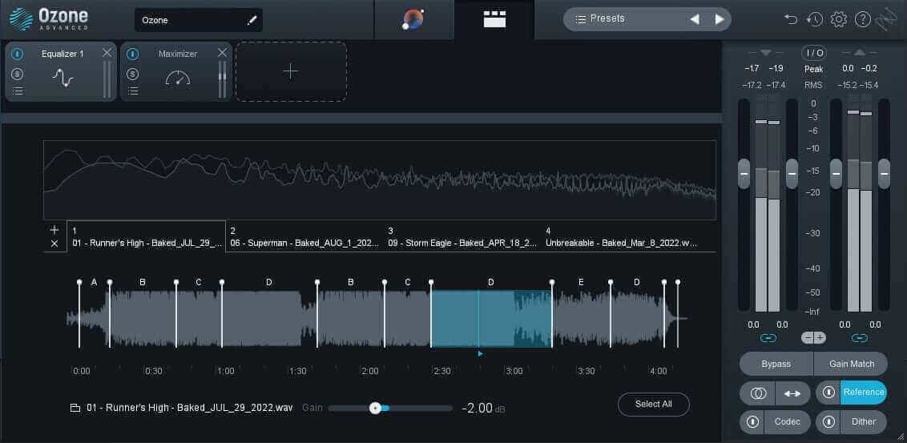Click the minus/plus meter toggle
Image resolution: width=907 pixels, height=443 pixels.
pos(814,338)
